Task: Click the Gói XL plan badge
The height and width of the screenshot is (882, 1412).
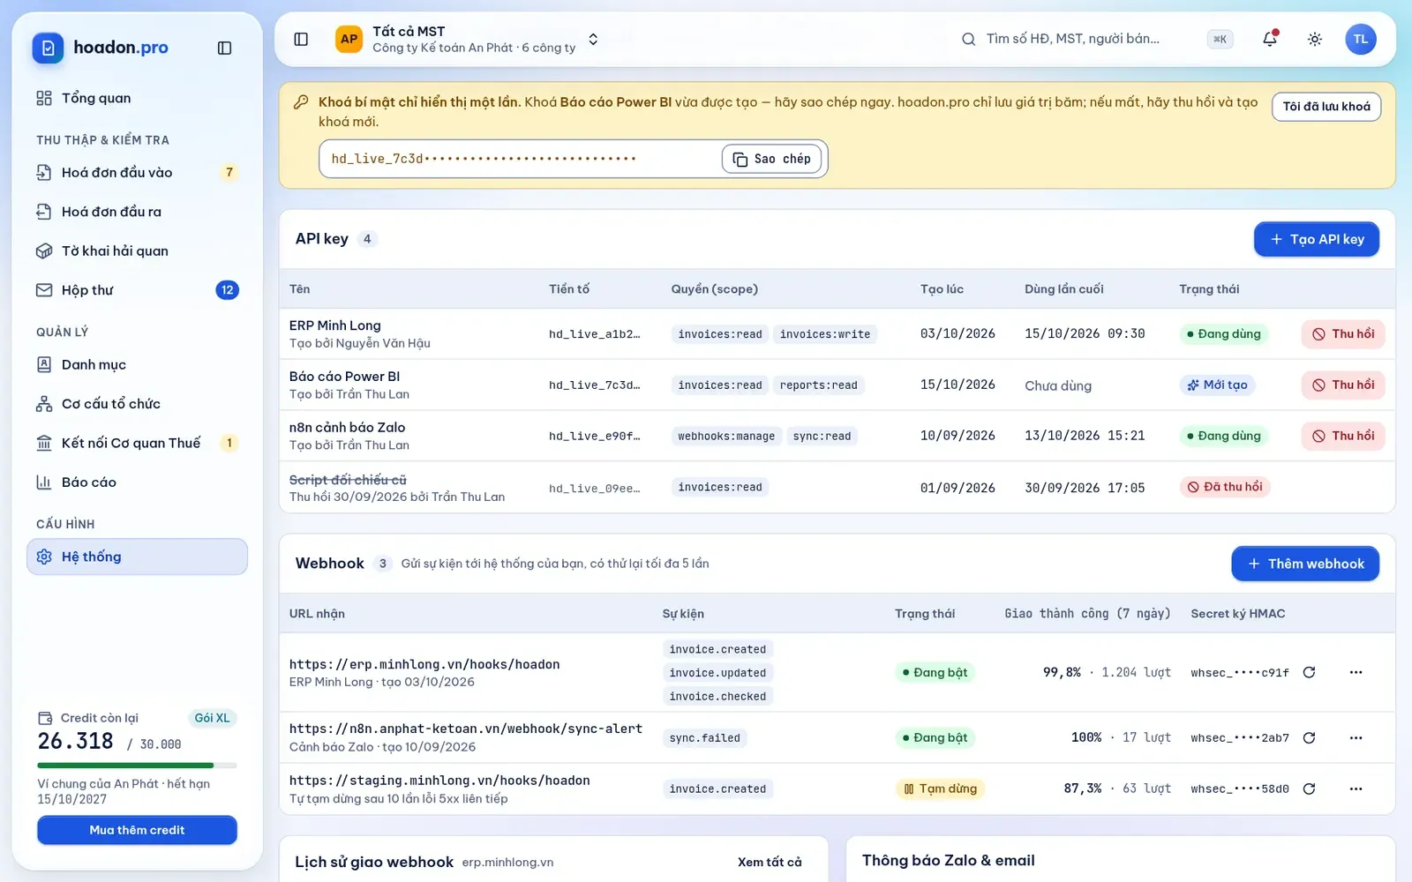Action: pyautogui.click(x=213, y=718)
